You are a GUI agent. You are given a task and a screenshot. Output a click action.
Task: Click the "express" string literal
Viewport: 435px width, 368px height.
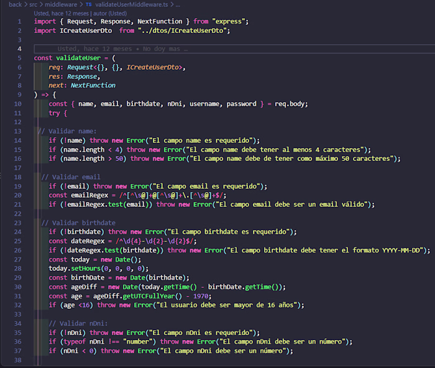pos(229,21)
